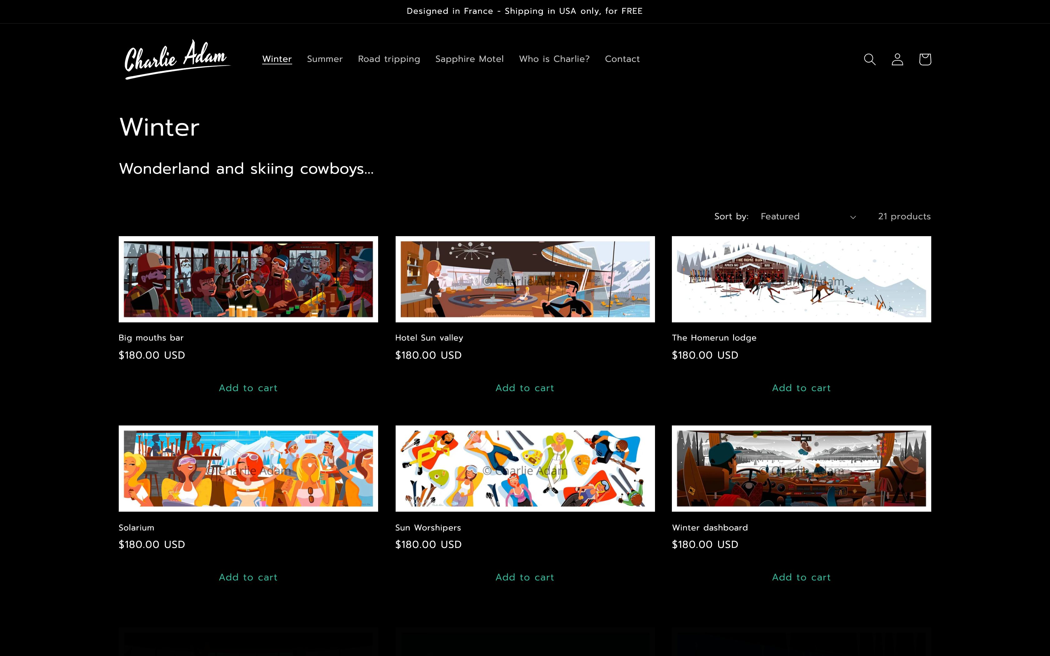Viewport: 1050px width, 656px height.
Task: Add Sun Worshipers to cart
Action: click(x=525, y=577)
